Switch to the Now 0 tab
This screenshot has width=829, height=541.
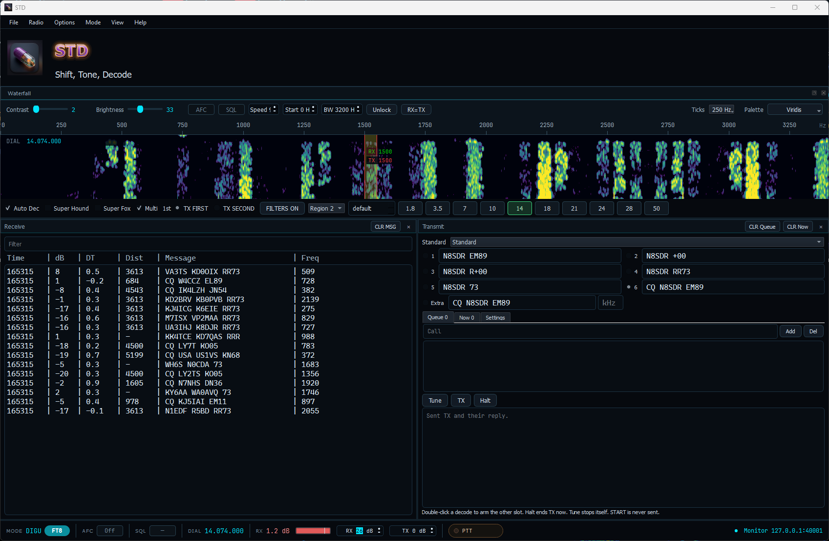click(x=467, y=318)
